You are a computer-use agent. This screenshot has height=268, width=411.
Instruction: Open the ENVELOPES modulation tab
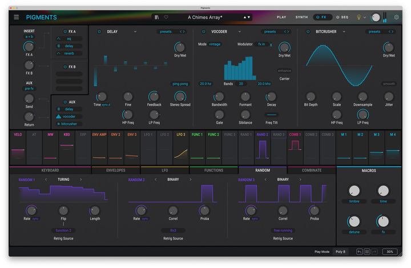click(115, 170)
